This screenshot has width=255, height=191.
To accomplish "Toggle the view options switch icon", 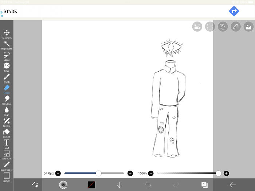I will coord(197,27).
